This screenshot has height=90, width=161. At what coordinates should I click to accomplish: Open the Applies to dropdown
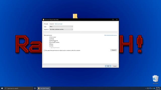tap(61, 29)
